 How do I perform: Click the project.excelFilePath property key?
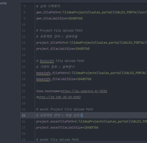[55, 122]
